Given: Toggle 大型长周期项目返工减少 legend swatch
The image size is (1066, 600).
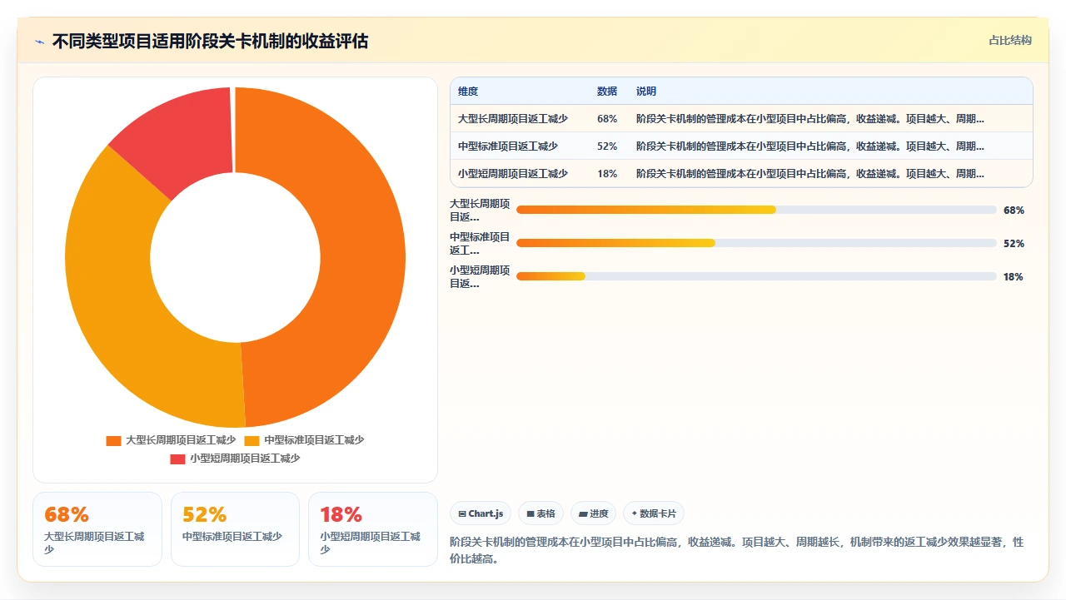Looking at the screenshot, I should pos(113,440).
